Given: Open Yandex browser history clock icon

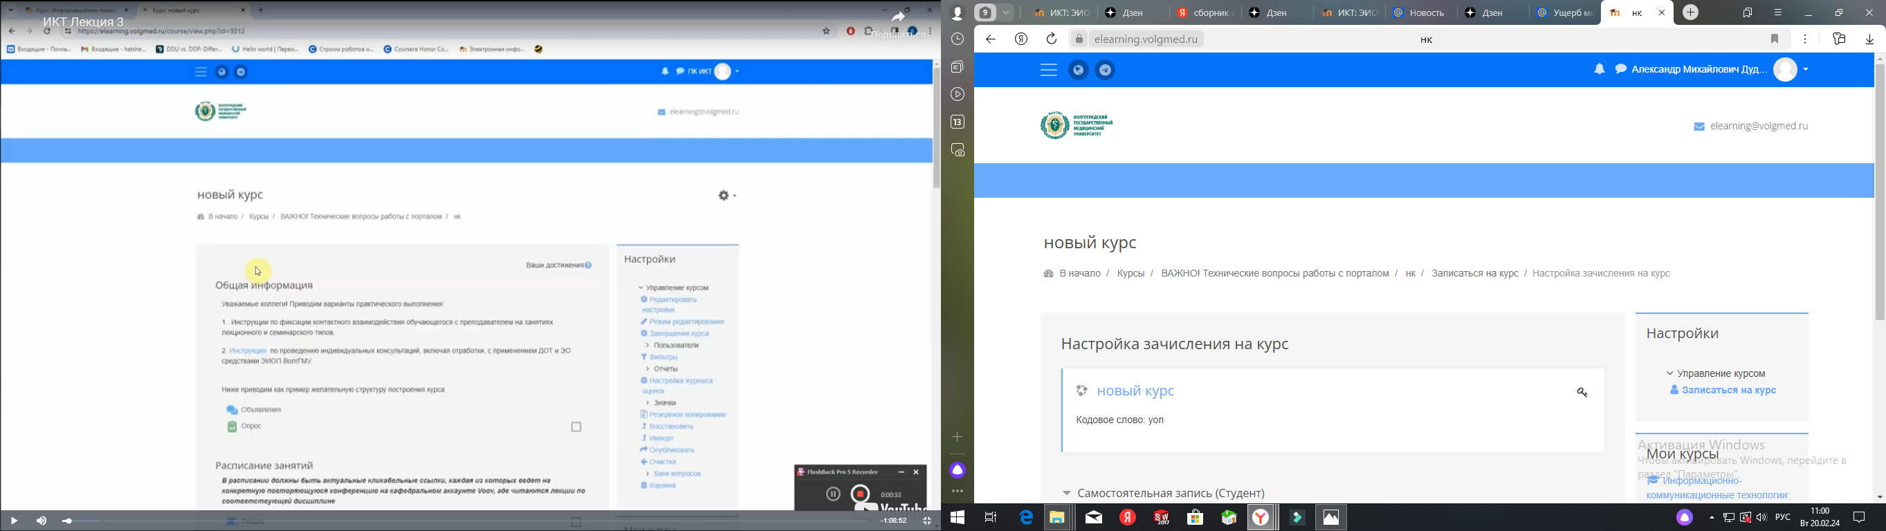Looking at the screenshot, I should pyautogui.click(x=958, y=39).
